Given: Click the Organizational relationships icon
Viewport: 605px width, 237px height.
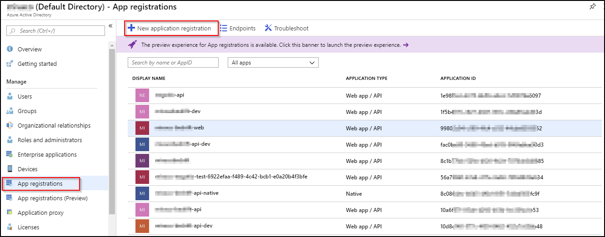Looking at the screenshot, I should coord(10,125).
